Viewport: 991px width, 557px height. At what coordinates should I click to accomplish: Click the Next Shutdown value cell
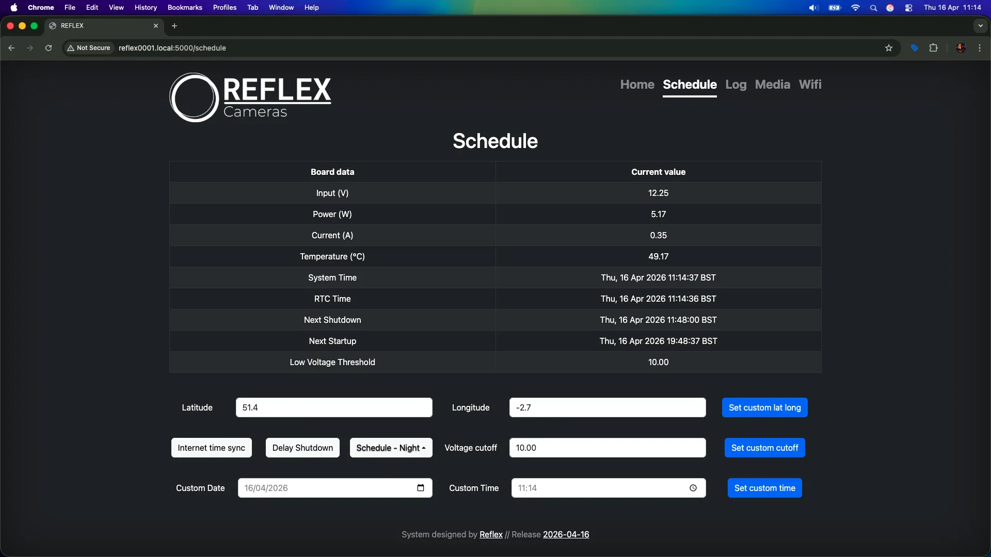coord(658,320)
